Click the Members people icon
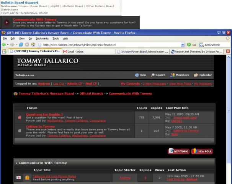Screen dimensions: 232x184 tap(172, 75)
